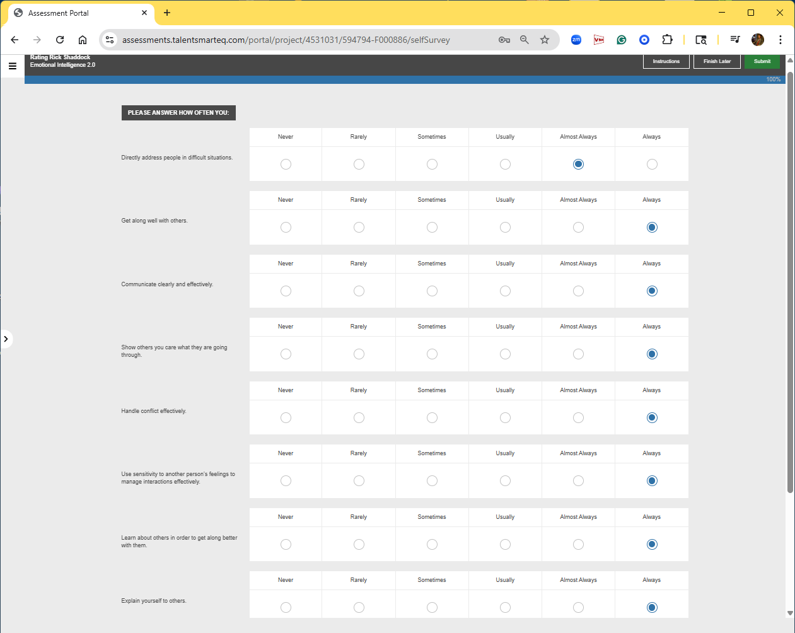Viewport: 795px width, 633px height.
Task: Open a new browser tab
Action: 167,13
